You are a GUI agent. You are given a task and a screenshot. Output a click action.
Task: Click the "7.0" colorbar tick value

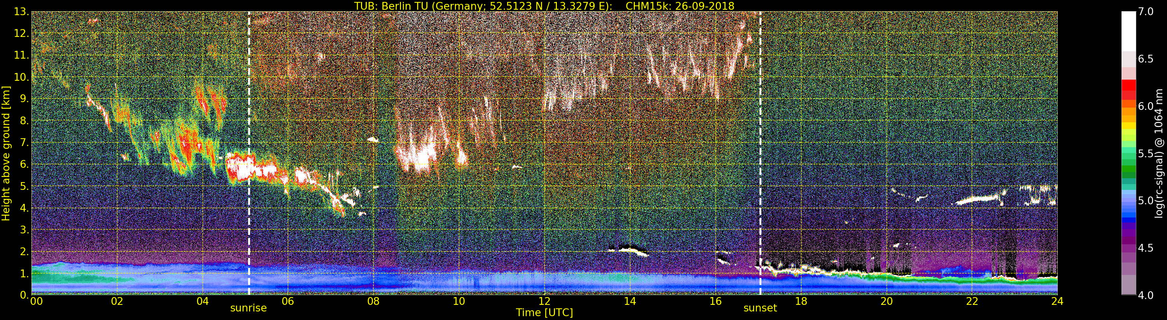1146,12
